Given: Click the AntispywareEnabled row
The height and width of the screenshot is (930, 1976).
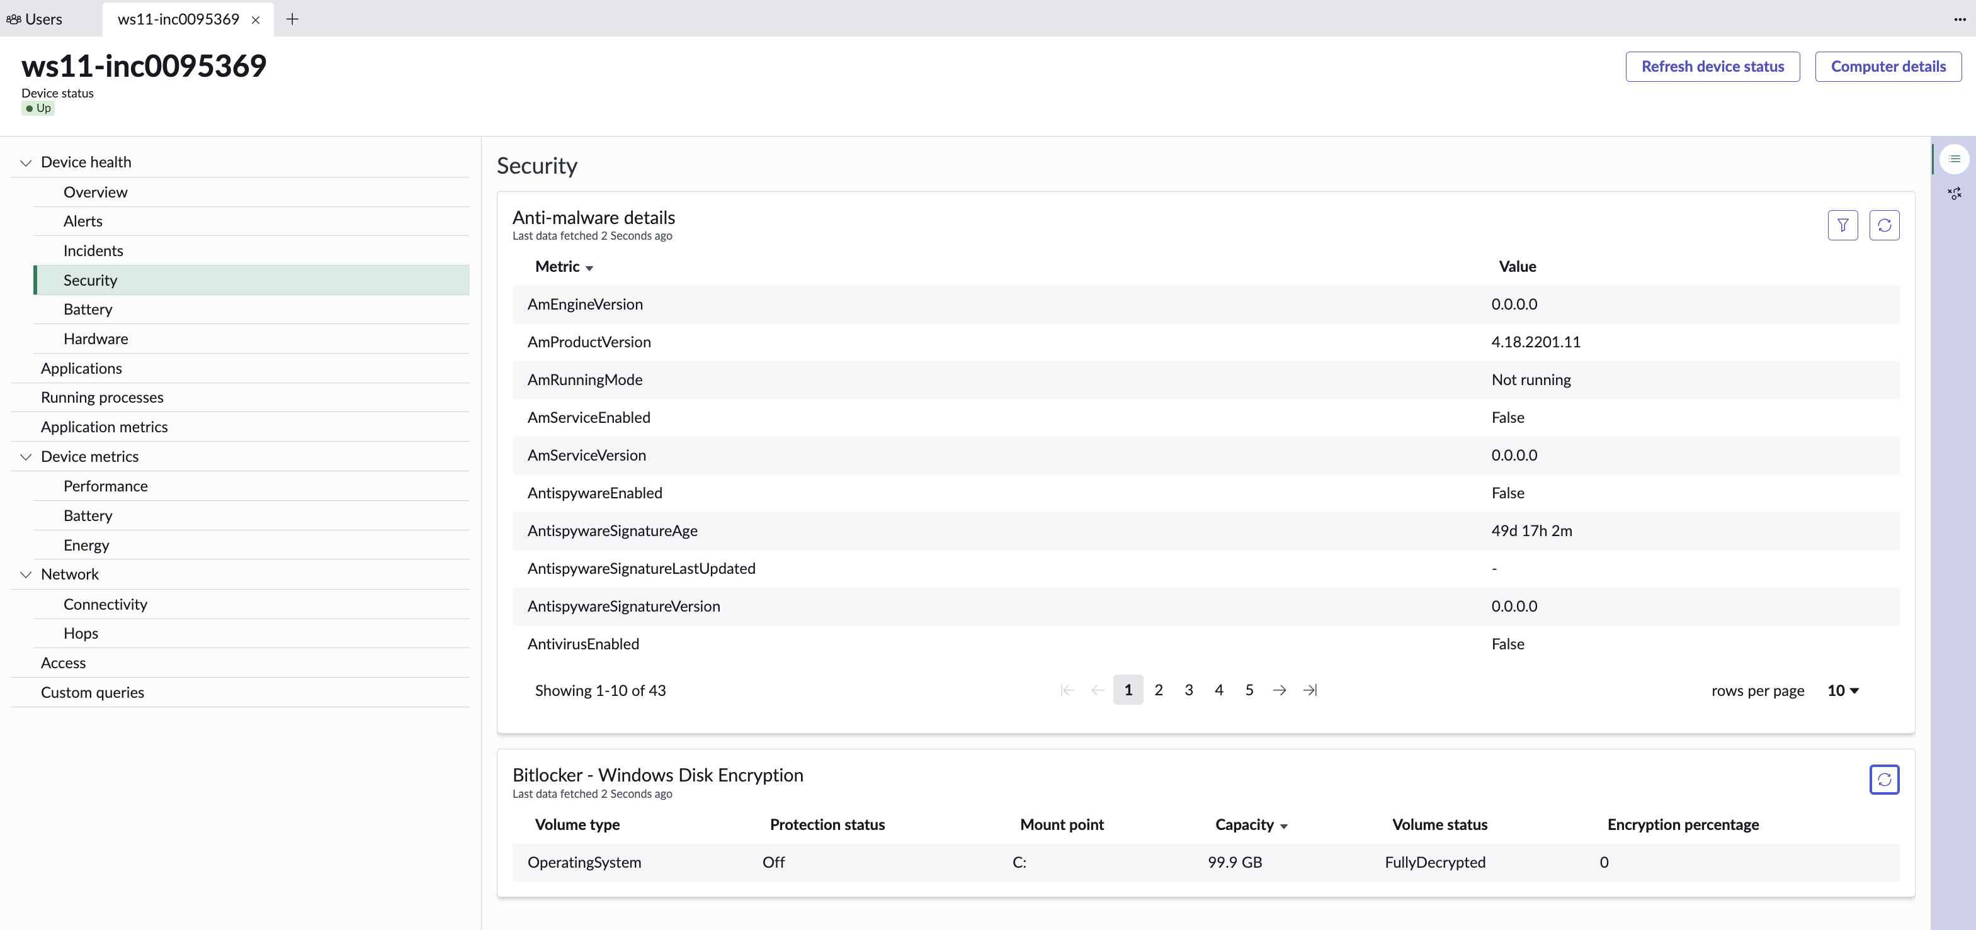Looking at the screenshot, I should point(1206,493).
